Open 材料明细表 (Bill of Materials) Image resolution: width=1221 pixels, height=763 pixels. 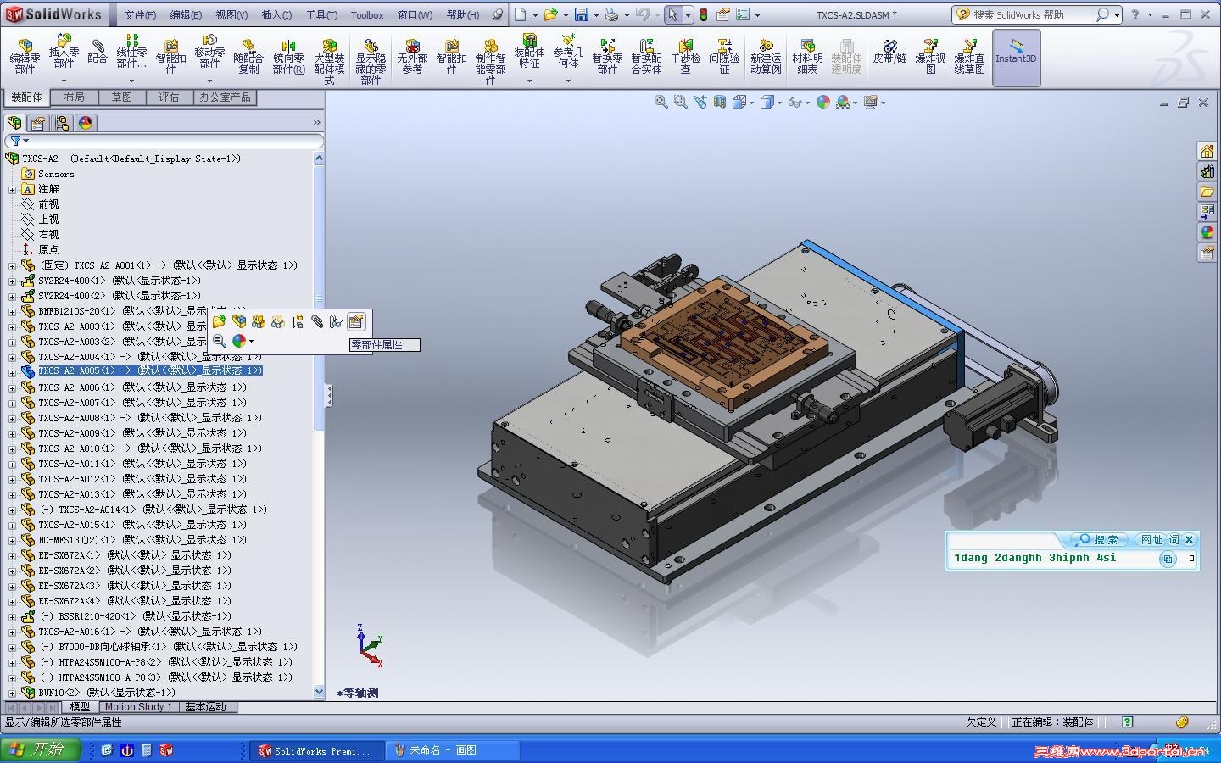click(807, 56)
